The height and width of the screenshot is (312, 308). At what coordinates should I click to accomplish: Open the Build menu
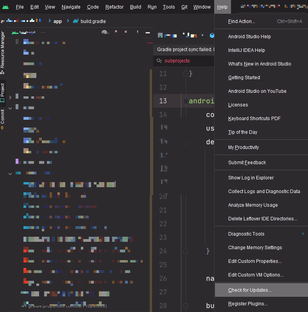[136, 7]
